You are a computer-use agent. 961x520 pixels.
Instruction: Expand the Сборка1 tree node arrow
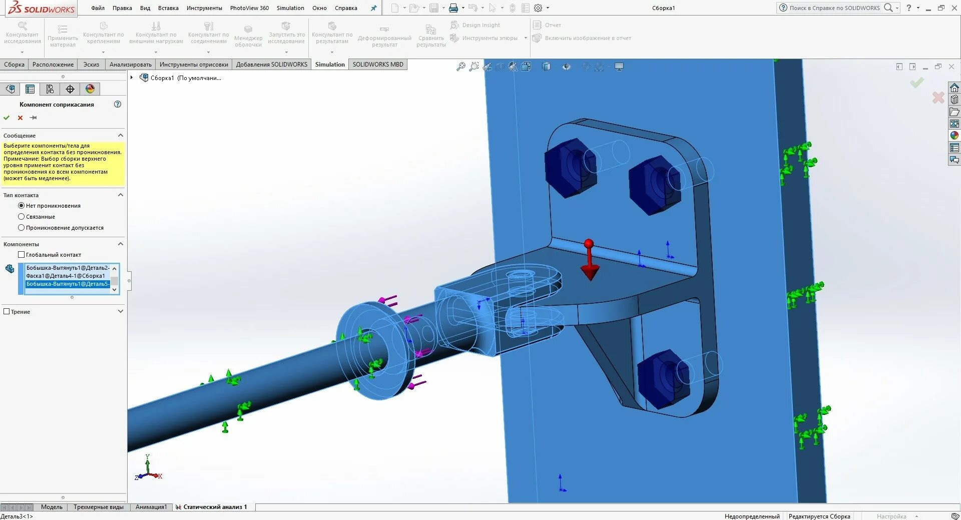click(x=132, y=78)
